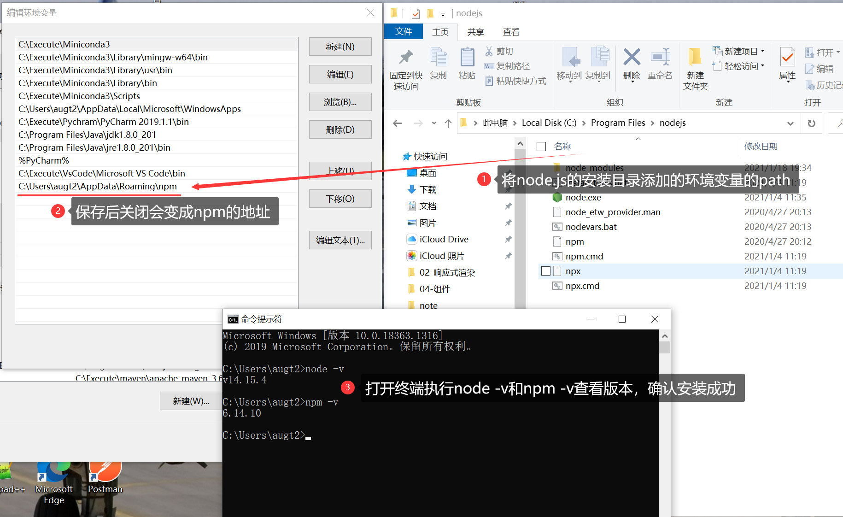Open Quick Access Toolbar customize arrow

[443, 14]
